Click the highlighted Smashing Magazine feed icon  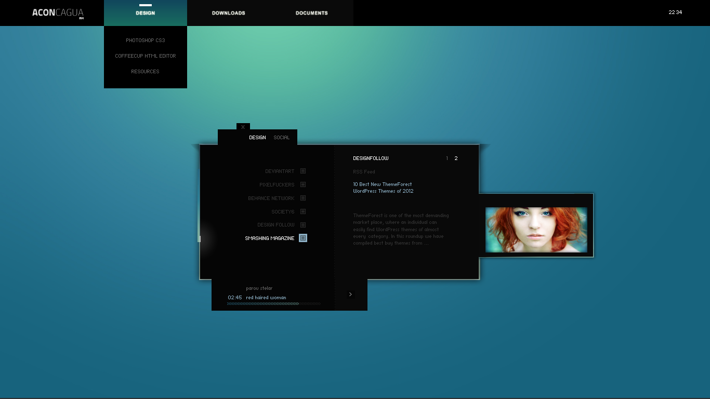pyautogui.click(x=303, y=238)
